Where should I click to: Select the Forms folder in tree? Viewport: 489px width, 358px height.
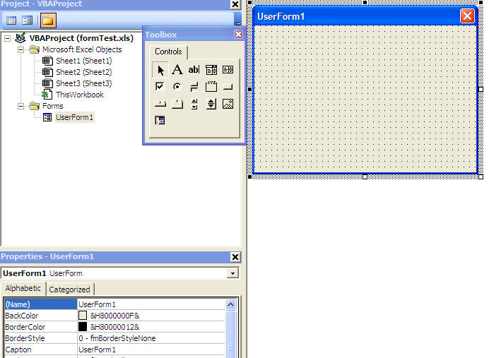(x=53, y=106)
